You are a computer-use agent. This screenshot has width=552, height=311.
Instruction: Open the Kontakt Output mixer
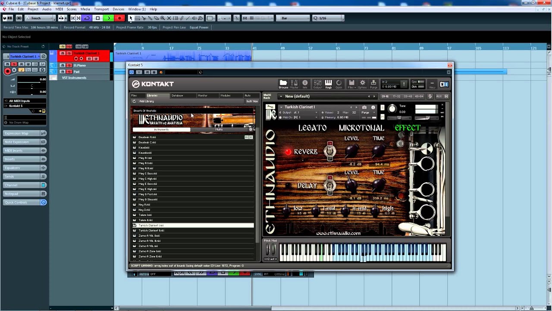(x=317, y=84)
